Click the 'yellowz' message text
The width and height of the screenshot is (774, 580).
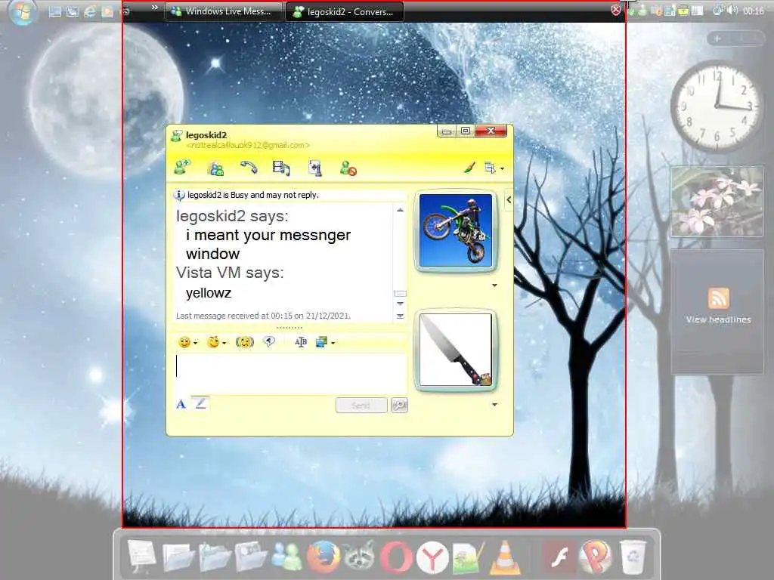tap(209, 292)
